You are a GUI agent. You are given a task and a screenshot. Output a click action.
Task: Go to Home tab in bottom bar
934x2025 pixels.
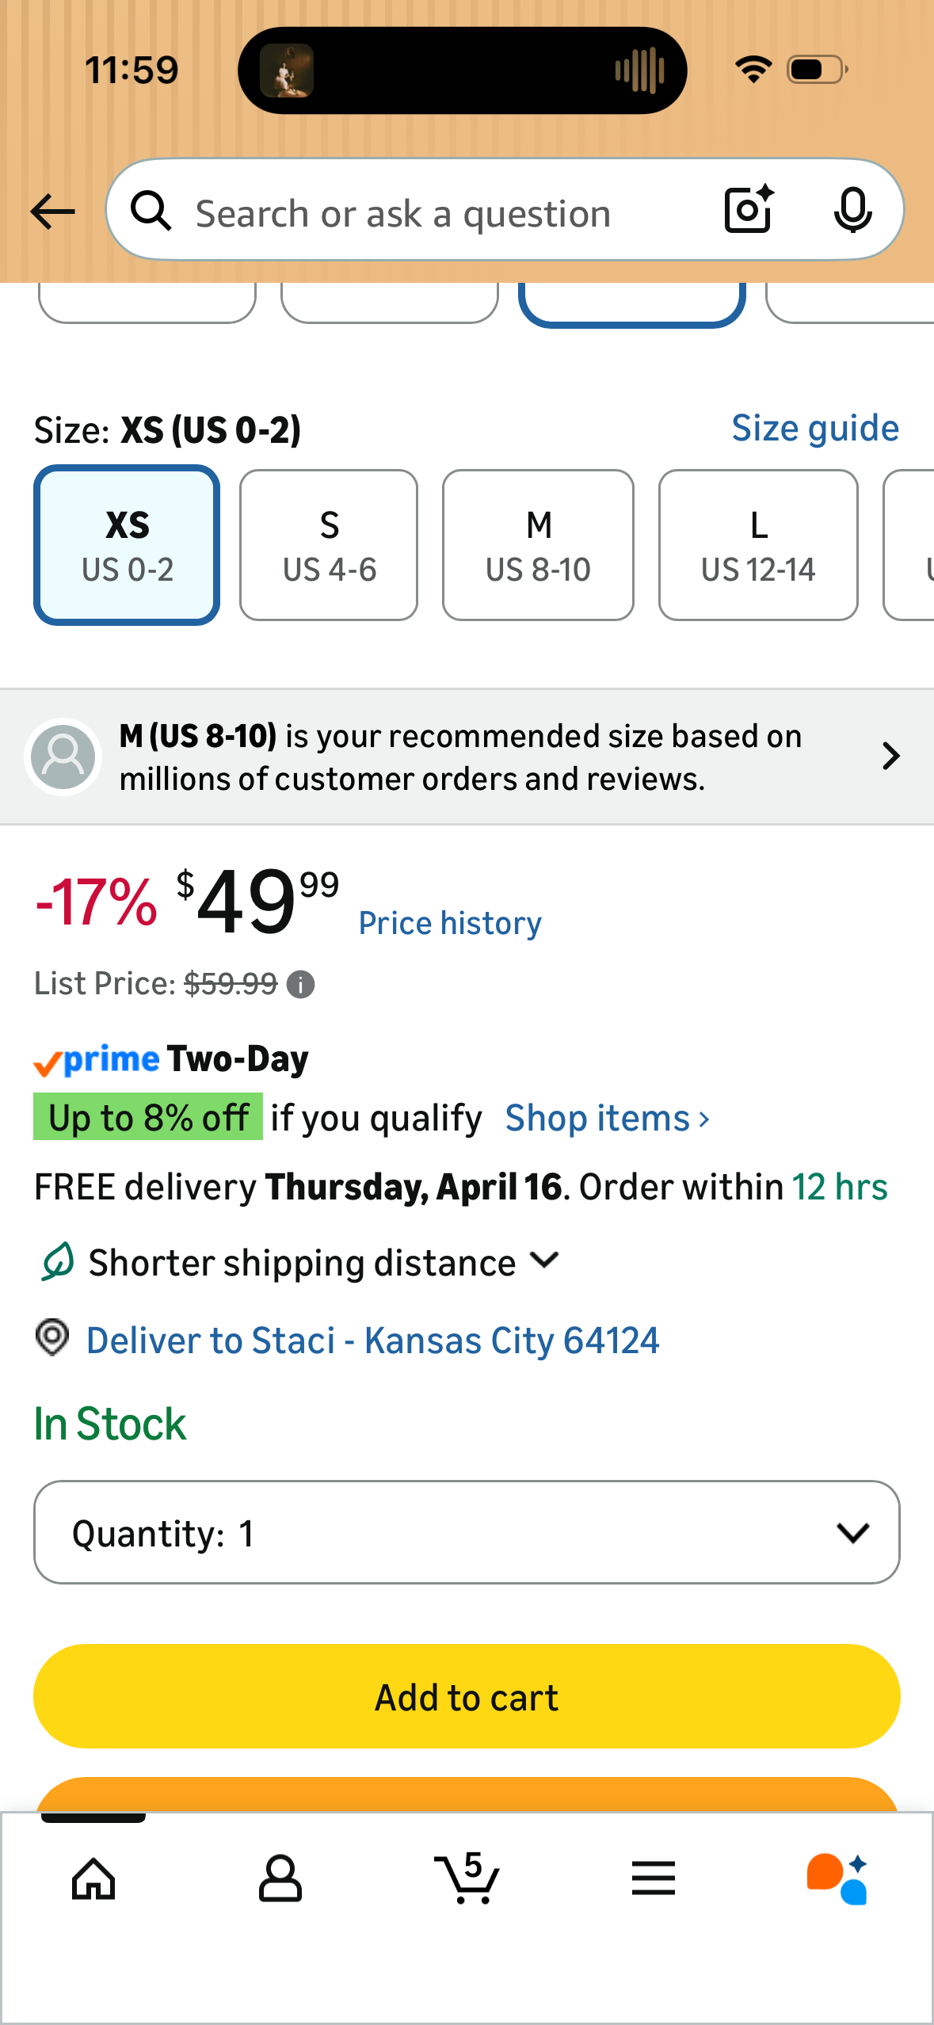93,1878
